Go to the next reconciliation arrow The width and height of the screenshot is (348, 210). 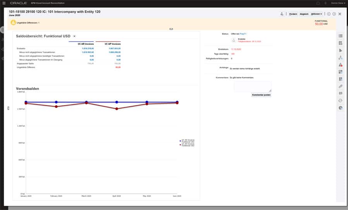(334, 14)
